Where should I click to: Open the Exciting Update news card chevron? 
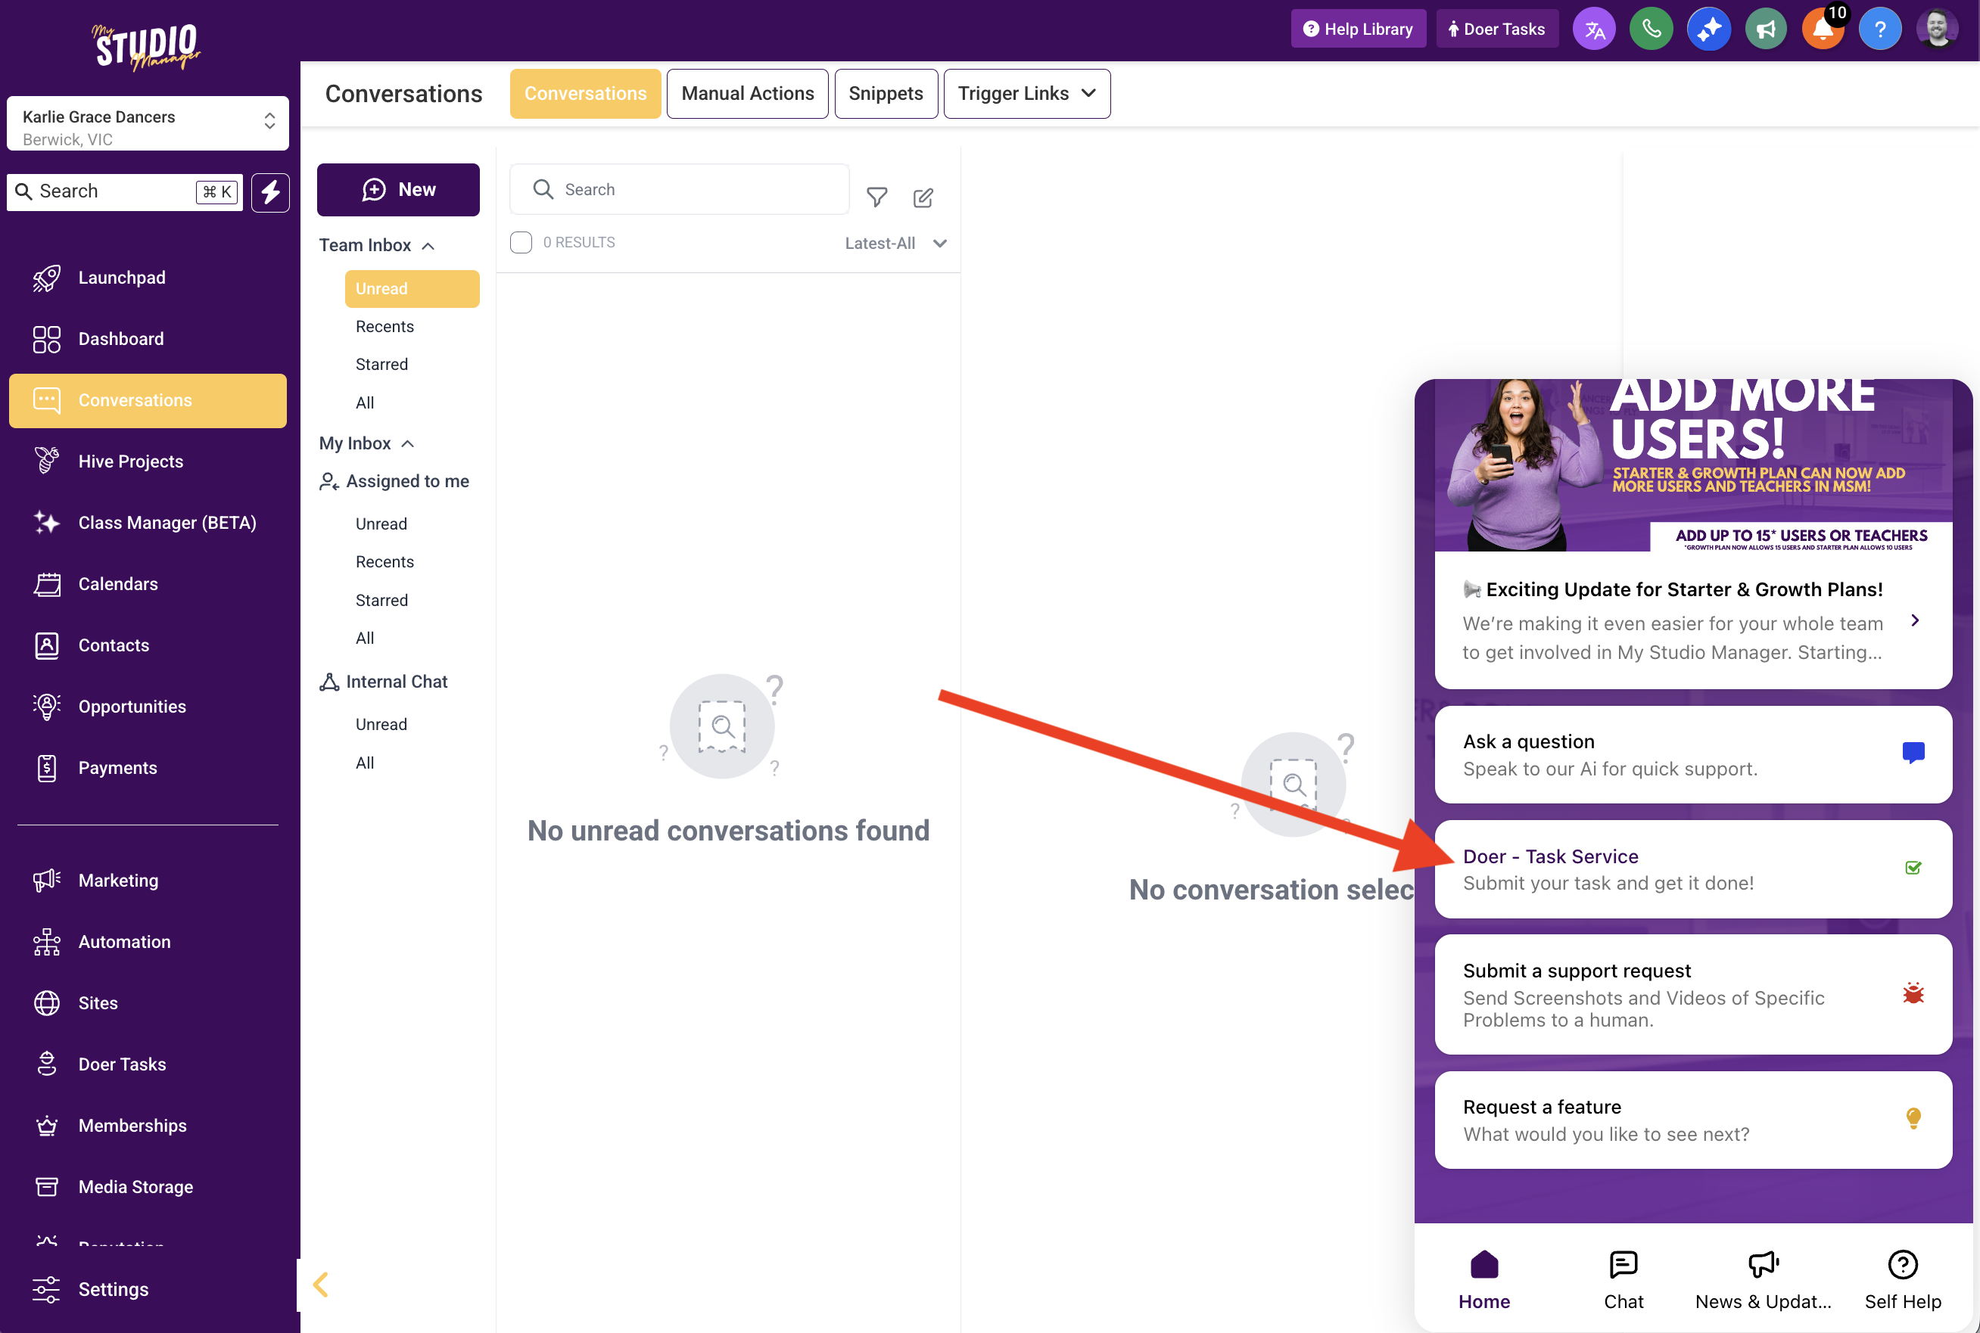1914,620
